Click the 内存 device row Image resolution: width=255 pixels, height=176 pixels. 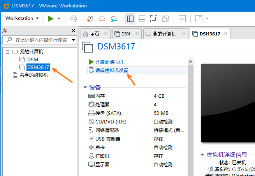click(137, 96)
